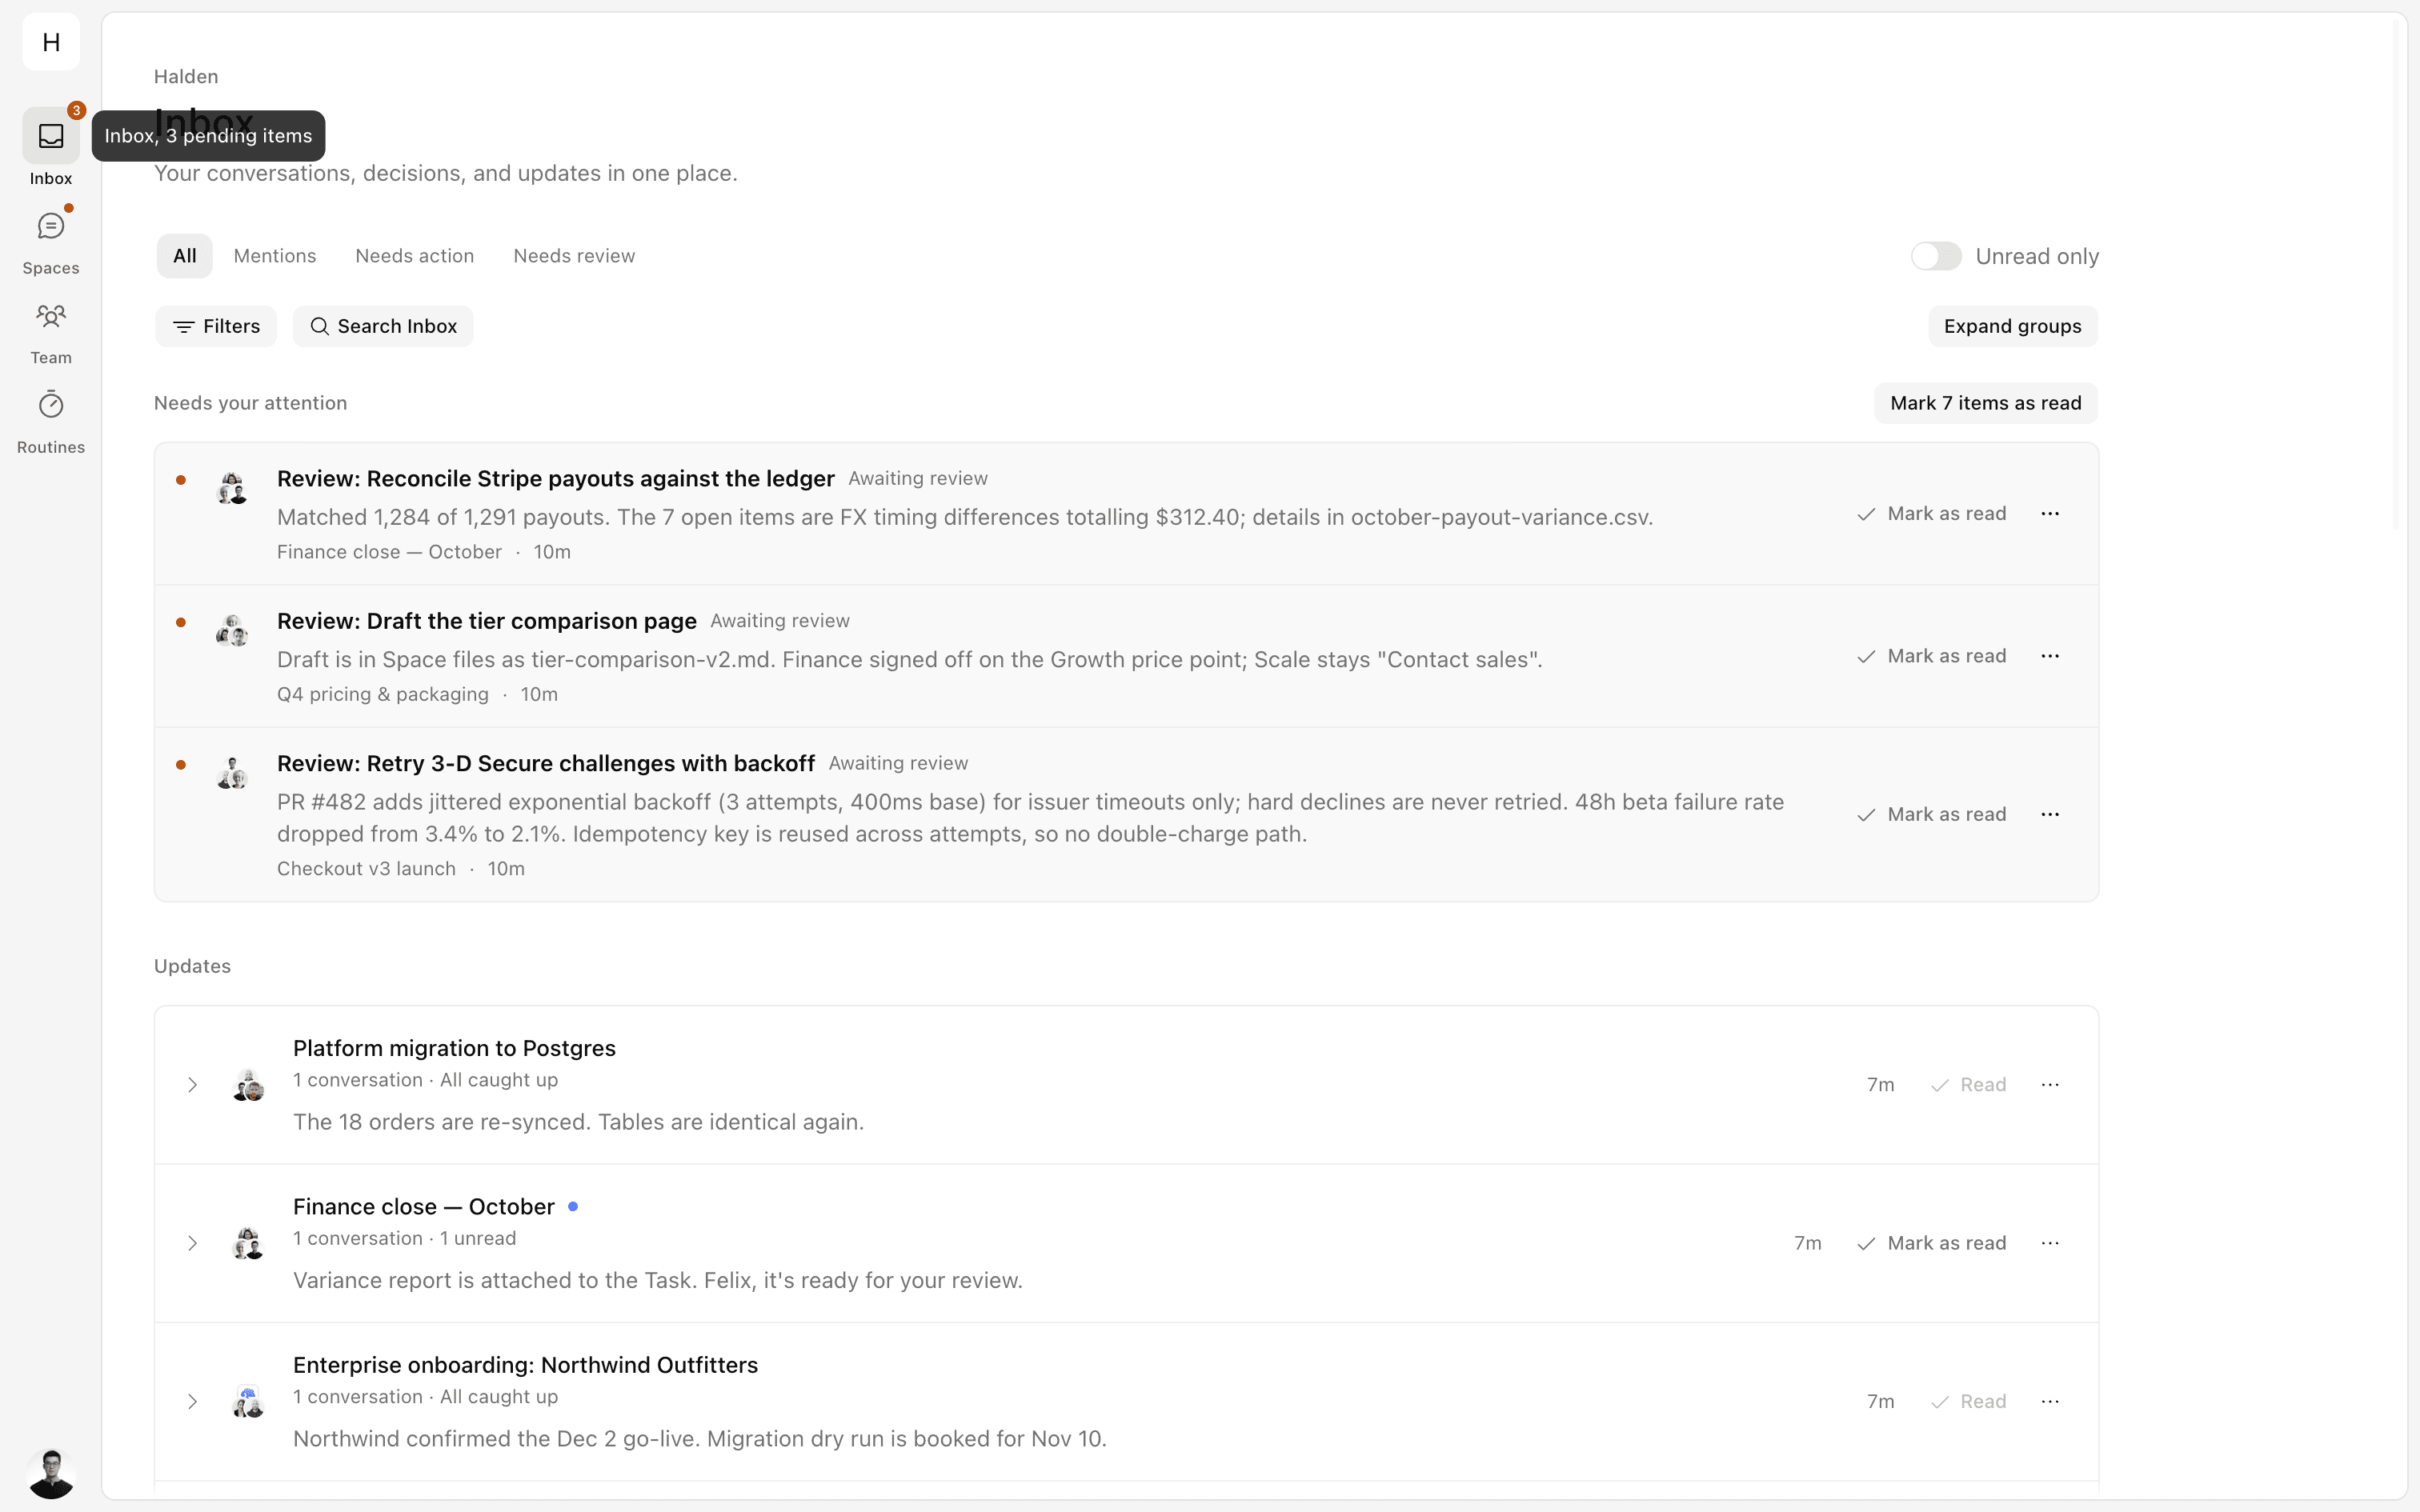Click Expand groups

(x=2012, y=326)
